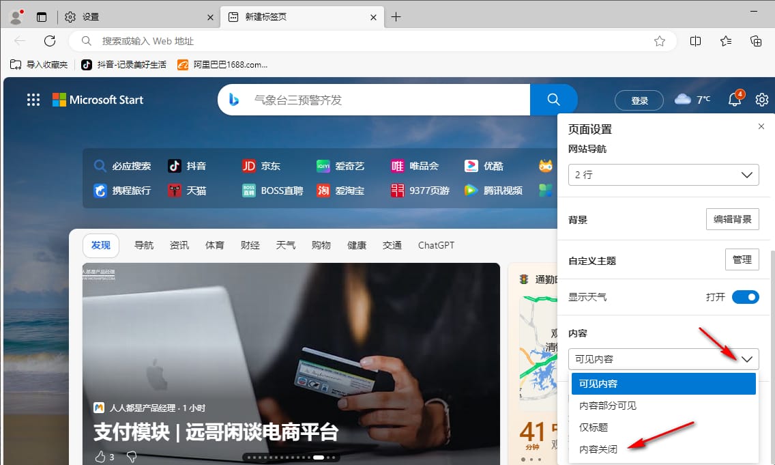
Task: Close the 新建标签页 tab
Action: tap(373, 17)
